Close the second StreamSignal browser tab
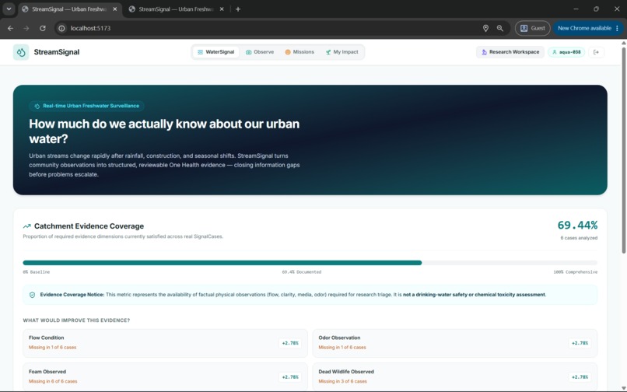Screen dimensions: 627x392 coord(222,9)
